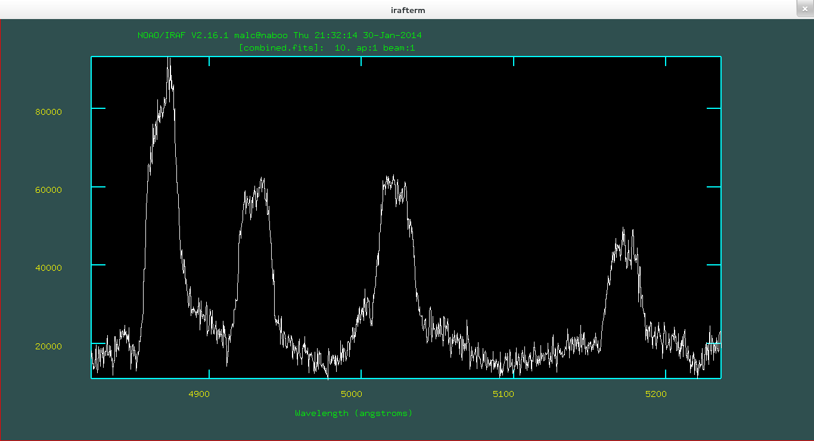Click the top-border tick mark above 5000
The width and height of the screenshot is (814, 441).
click(361, 61)
